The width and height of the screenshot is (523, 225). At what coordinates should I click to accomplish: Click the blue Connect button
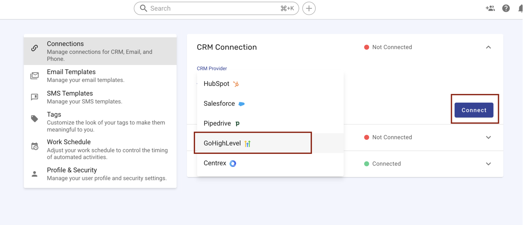tap(474, 110)
